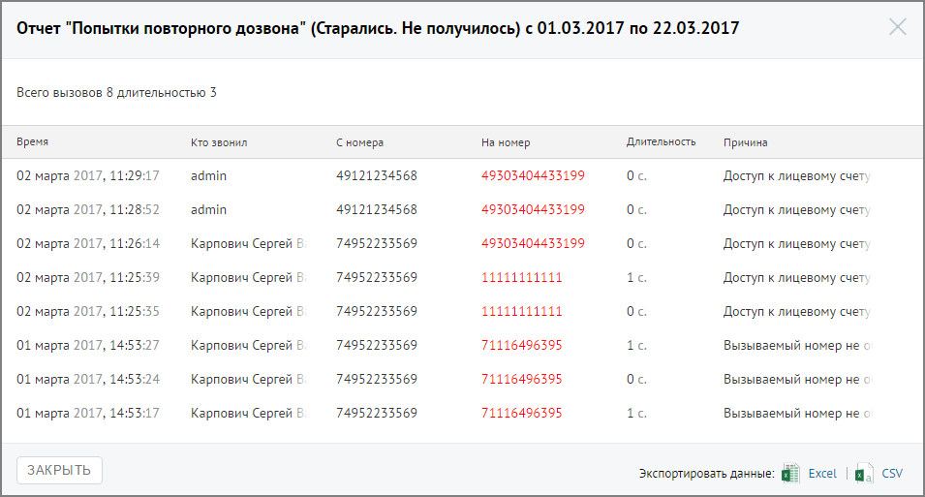Click the Экспортировать данные label
The width and height of the screenshot is (925, 497).
coord(707,474)
